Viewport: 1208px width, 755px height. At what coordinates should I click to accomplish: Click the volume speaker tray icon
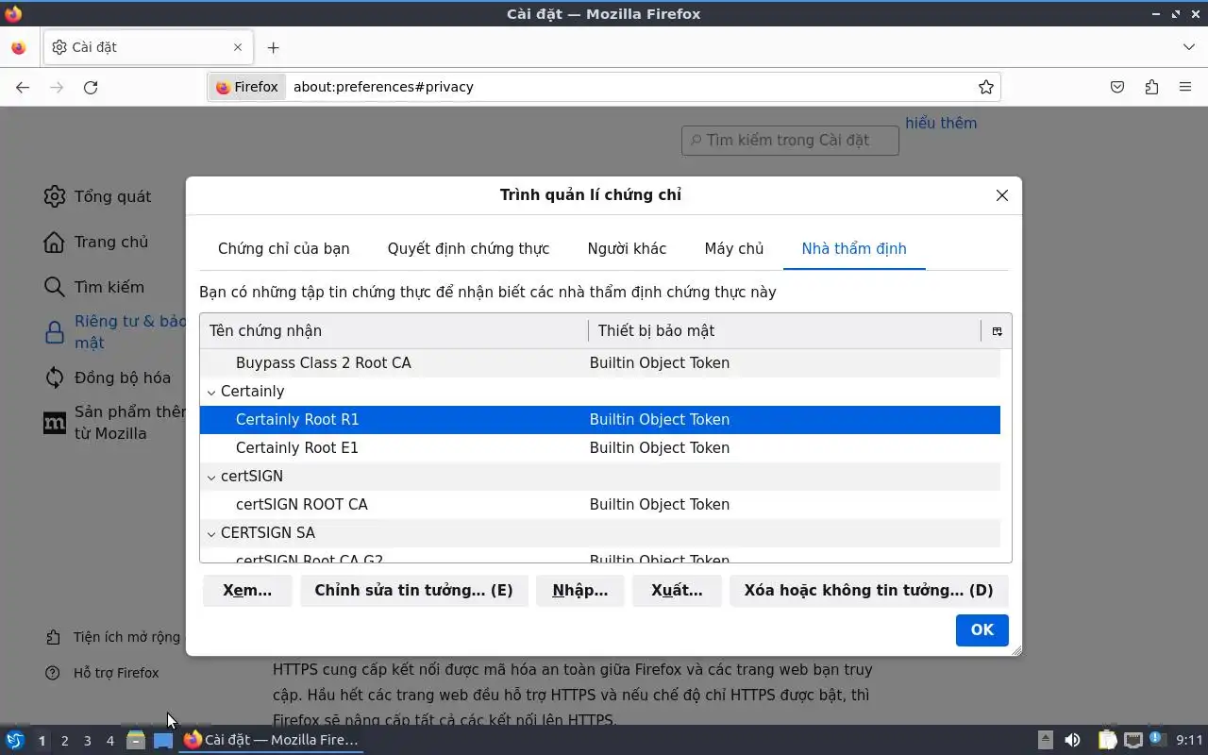point(1072,741)
